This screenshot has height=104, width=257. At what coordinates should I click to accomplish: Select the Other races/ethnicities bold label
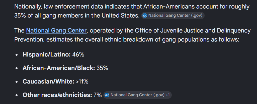57,95
